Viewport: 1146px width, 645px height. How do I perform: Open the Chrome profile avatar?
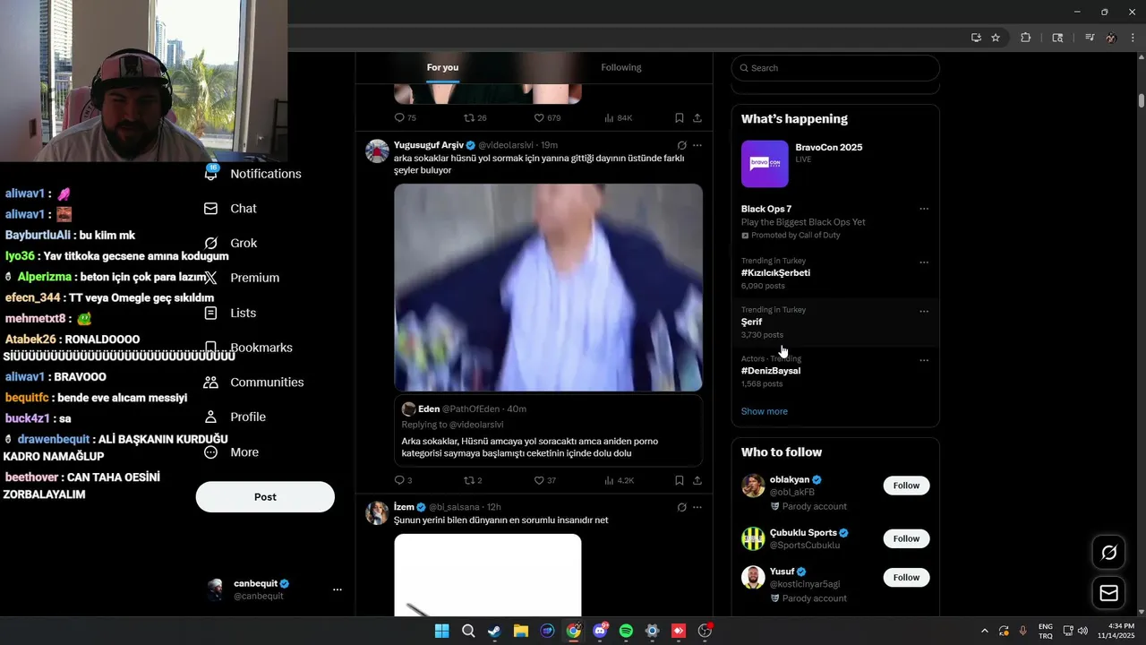1111,38
